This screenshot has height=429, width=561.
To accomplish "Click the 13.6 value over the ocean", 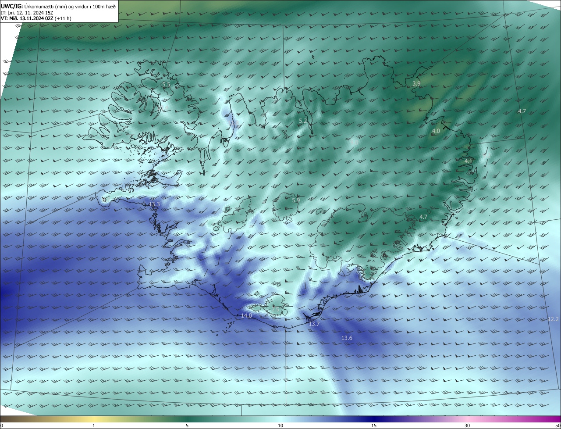I will pyautogui.click(x=347, y=338).
